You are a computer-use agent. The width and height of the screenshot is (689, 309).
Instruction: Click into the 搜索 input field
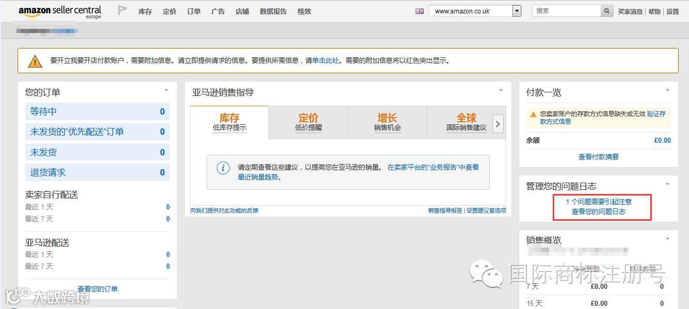point(566,11)
